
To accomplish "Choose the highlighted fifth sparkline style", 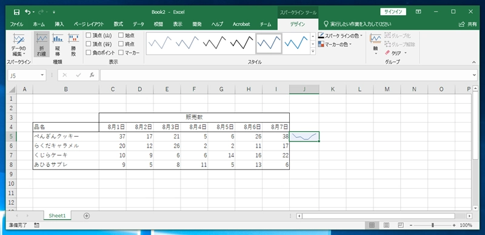I will tap(269, 43).
